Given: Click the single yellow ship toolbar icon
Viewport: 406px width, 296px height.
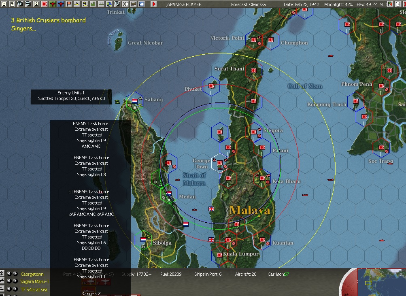Looking at the screenshot, I should (77, 4).
